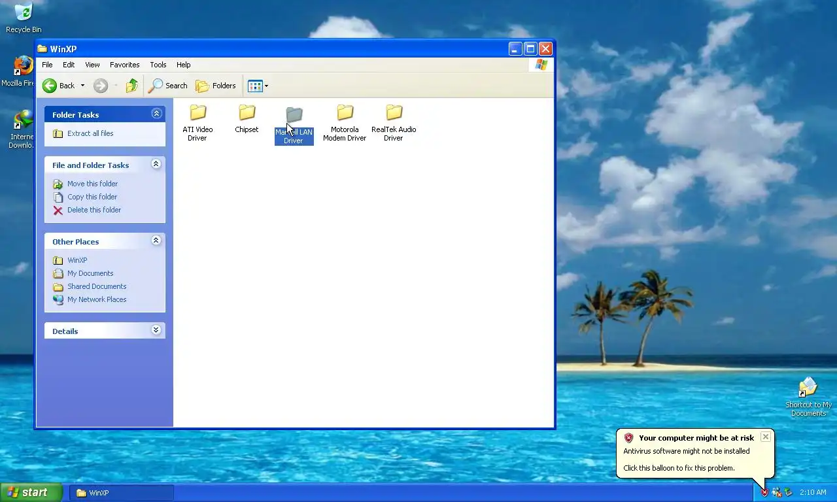
Task: Open the Chipset folder
Action: (247, 119)
